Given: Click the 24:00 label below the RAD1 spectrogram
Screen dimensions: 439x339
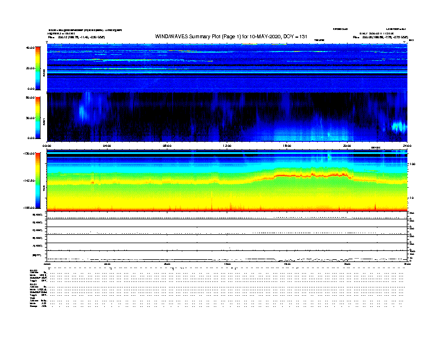Looking at the screenshot, I should click(x=407, y=146).
